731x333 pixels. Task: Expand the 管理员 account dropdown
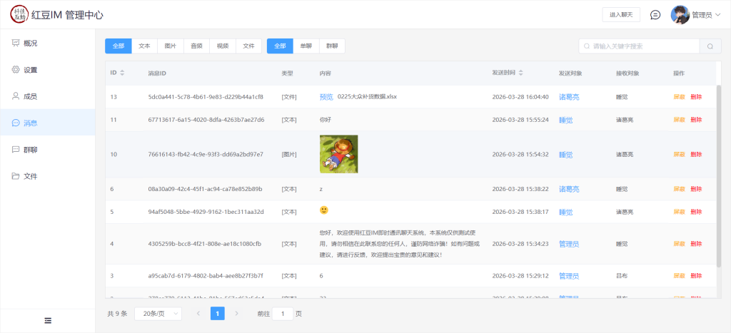(x=717, y=15)
